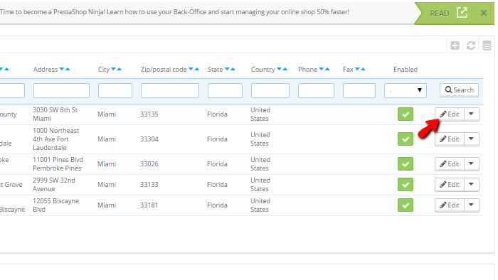Screen dimensions: 498x280
Task: Sort Address column ascending arrow
Action: coord(68,69)
